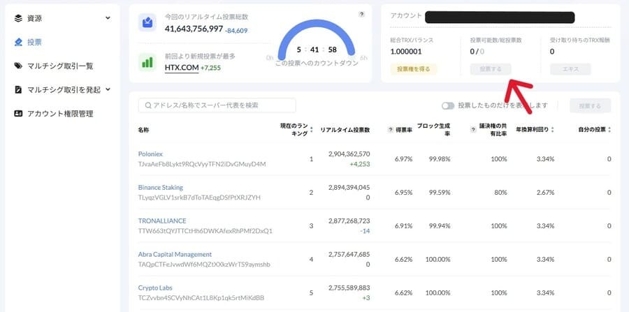Click the 2.67% annual yield value
The image size is (629, 312).
click(546, 192)
